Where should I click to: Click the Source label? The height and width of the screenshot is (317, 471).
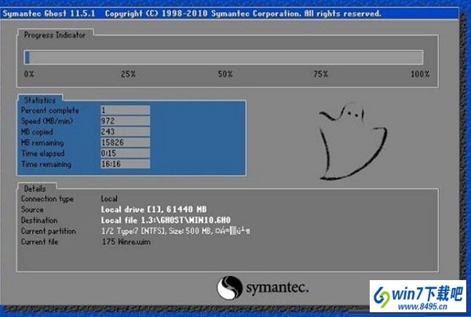point(32,210)
